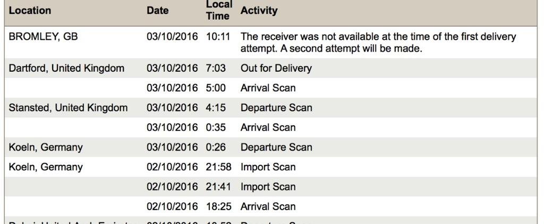
Task: Click the Dartford, United Kingdom location
Action: tap(66, 68)
